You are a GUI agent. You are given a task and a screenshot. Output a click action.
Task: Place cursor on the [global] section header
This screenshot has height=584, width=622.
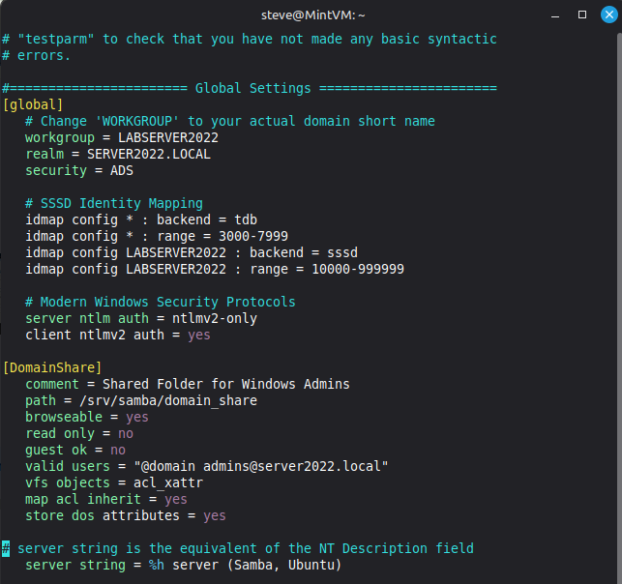[x=33, y=104]
